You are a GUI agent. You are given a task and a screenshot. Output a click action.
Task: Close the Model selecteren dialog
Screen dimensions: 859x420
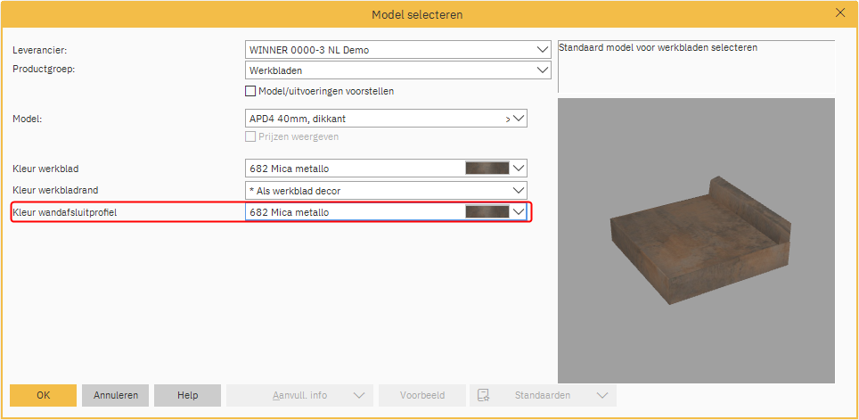click(x=839, y=13)
